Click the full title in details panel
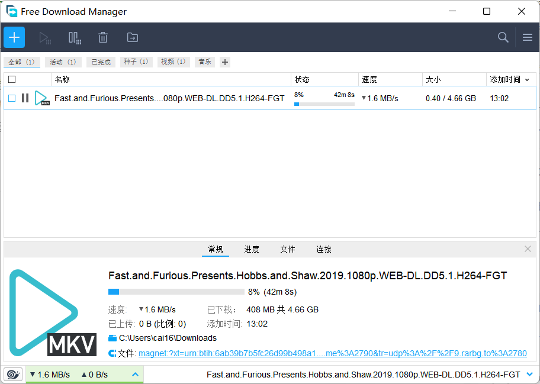 307,276
